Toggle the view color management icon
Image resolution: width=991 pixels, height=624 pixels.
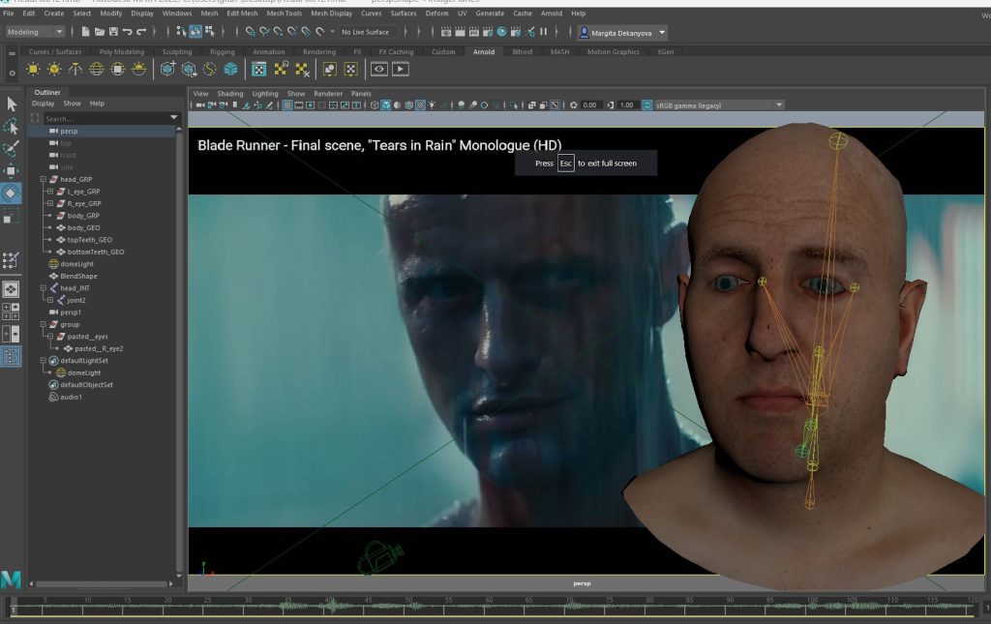646,105
